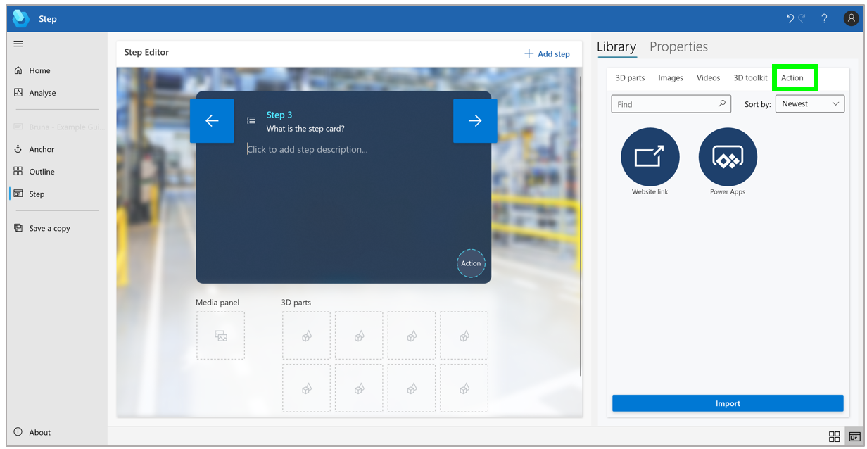867x449 pixels.
Task: Select the Website link action icon
Action: click(x=650, y=156)
